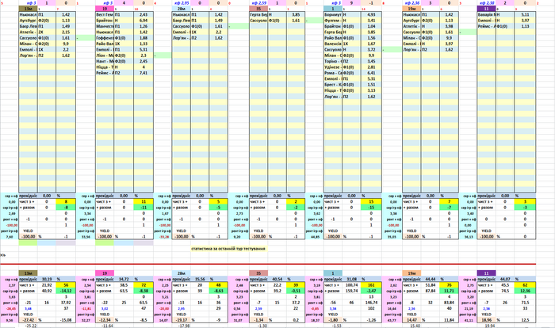Click the 'иф 2,95' cell
Image resolution: width=555 pixels, height=328 pixels.
coord(182,3)
